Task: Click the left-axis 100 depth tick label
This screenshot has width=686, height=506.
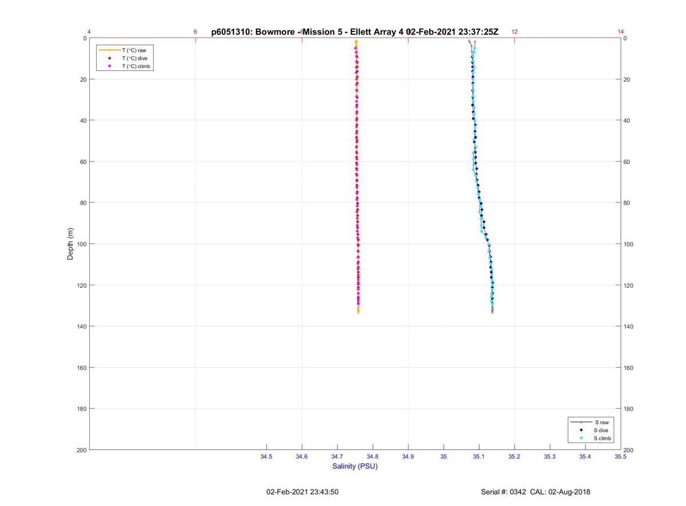Action: click(x=82, y=244)
